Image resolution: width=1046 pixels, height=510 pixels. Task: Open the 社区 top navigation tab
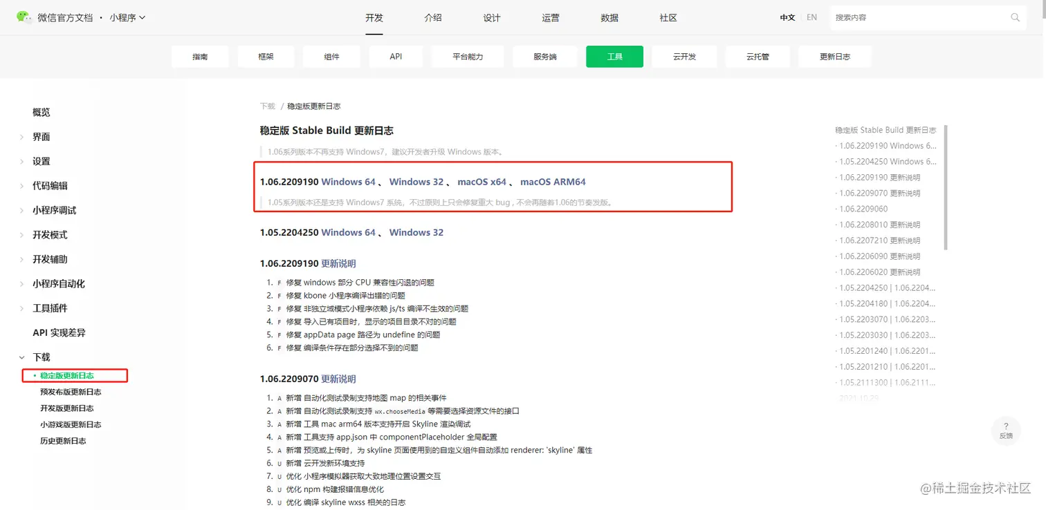point(668,17)
